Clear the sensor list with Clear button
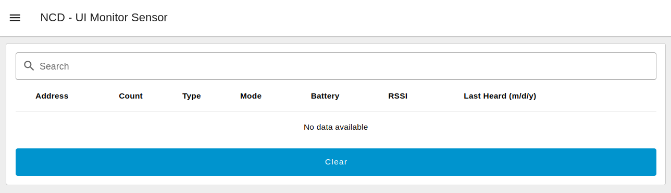 click(335, 162)
